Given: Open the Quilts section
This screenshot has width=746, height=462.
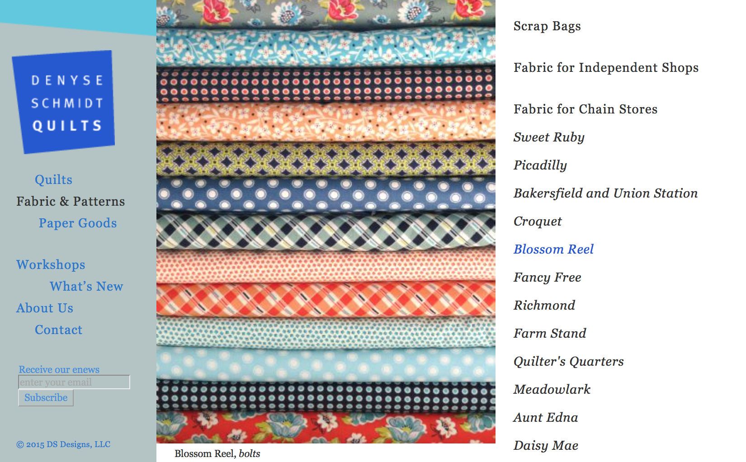Looking at the screenshot, I should pyautogui.click(x=53, y=180).
